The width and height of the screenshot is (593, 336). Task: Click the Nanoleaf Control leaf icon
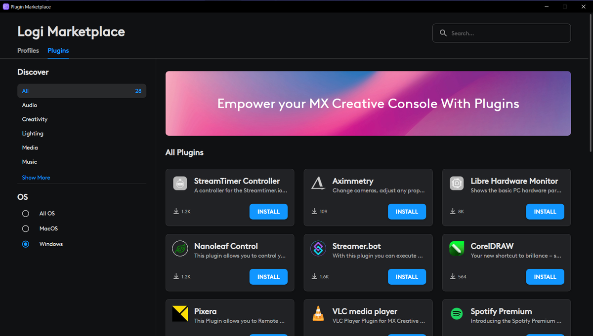pyautogui.click(x=180, y=248)
